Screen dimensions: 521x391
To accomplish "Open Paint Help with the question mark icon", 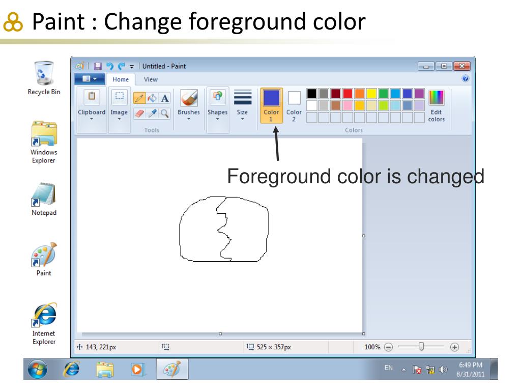I will click(465, 78).
